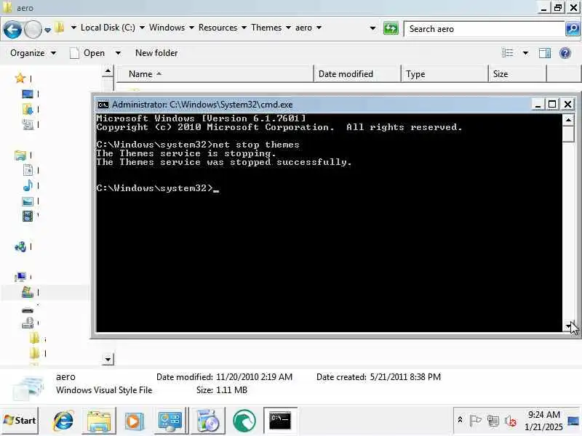Create a New folder
Image resolution: width=582 pixels, height=436 pixels.
coord(156,53)
